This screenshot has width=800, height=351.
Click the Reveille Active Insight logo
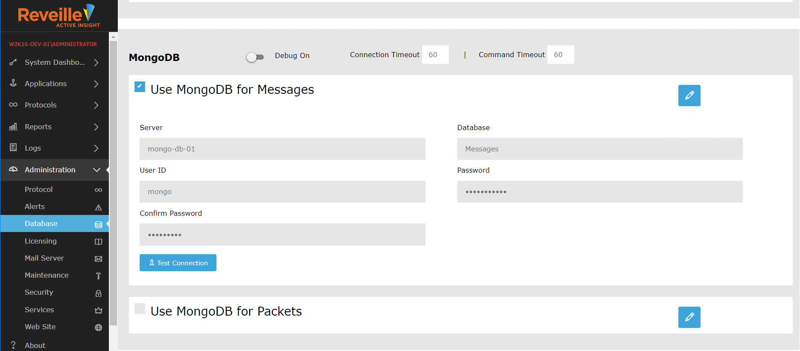pyautogui.click(x=59, y=16)
